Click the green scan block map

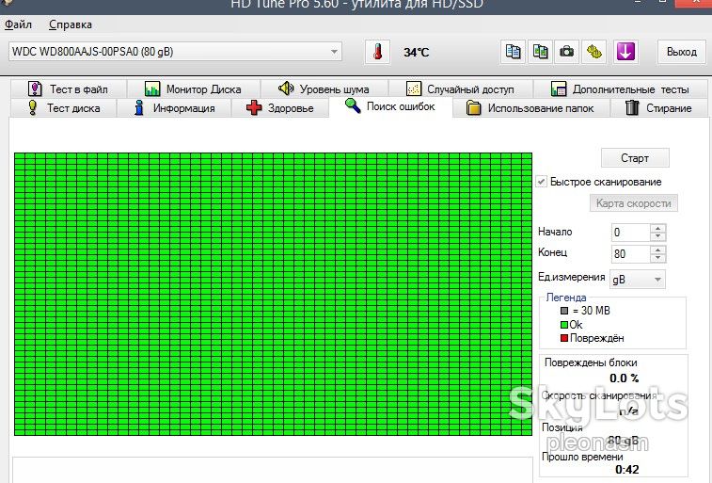coord(273,294)
